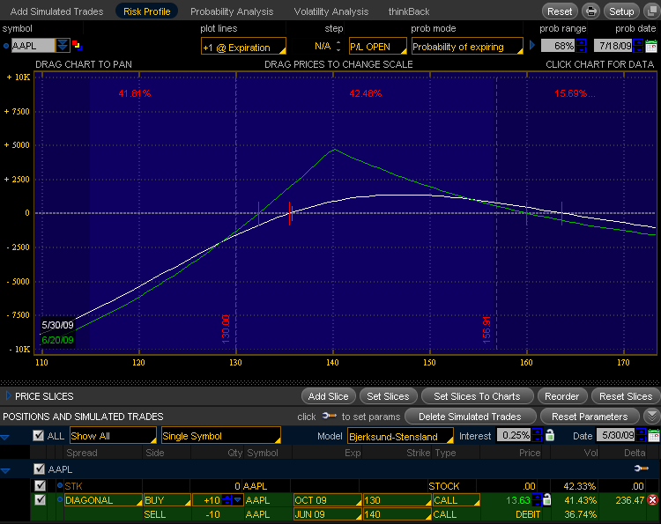Open the calendar icon beside Date 5/30/09

click(653, 436)
